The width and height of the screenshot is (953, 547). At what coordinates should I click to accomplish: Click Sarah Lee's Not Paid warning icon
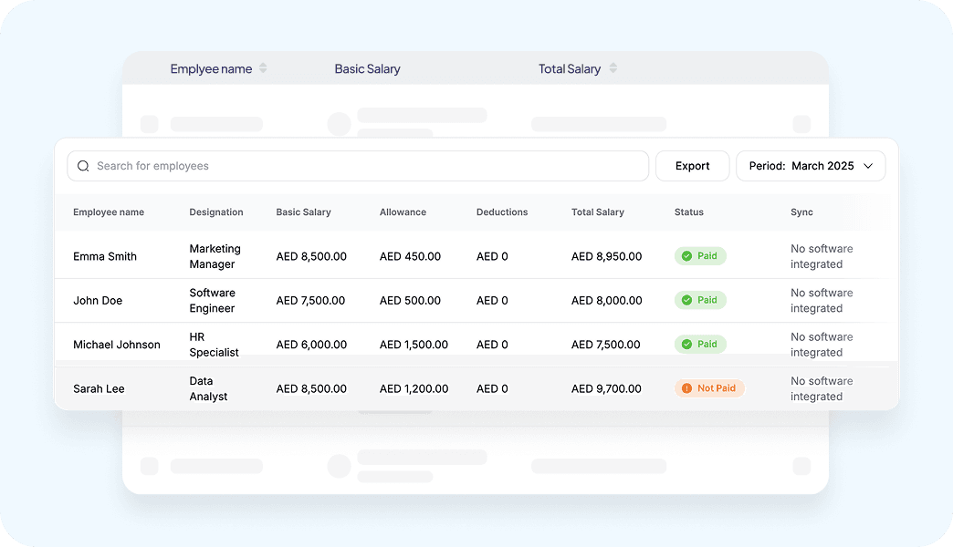(686, 388)
